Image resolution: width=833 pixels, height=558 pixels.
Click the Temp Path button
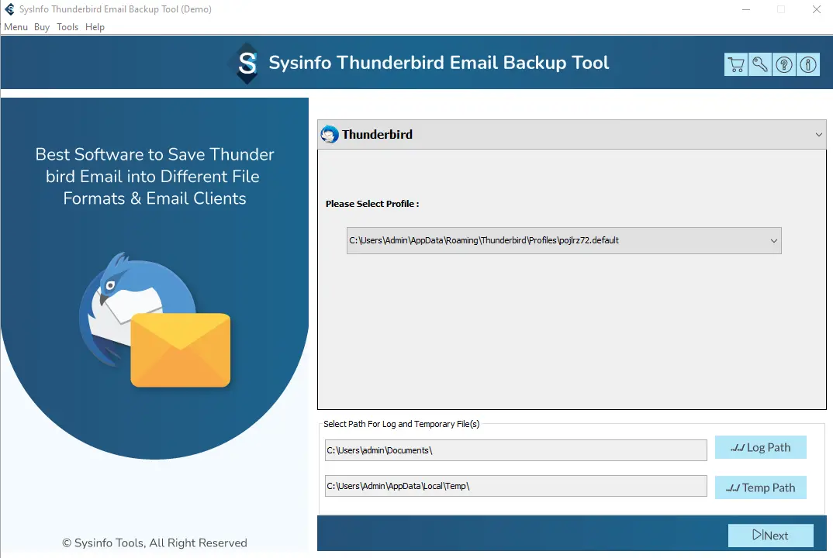click(x=761, y=487)
